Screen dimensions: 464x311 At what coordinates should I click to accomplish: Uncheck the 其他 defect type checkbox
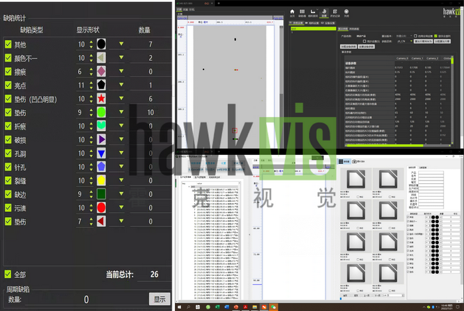click(8, 44)
